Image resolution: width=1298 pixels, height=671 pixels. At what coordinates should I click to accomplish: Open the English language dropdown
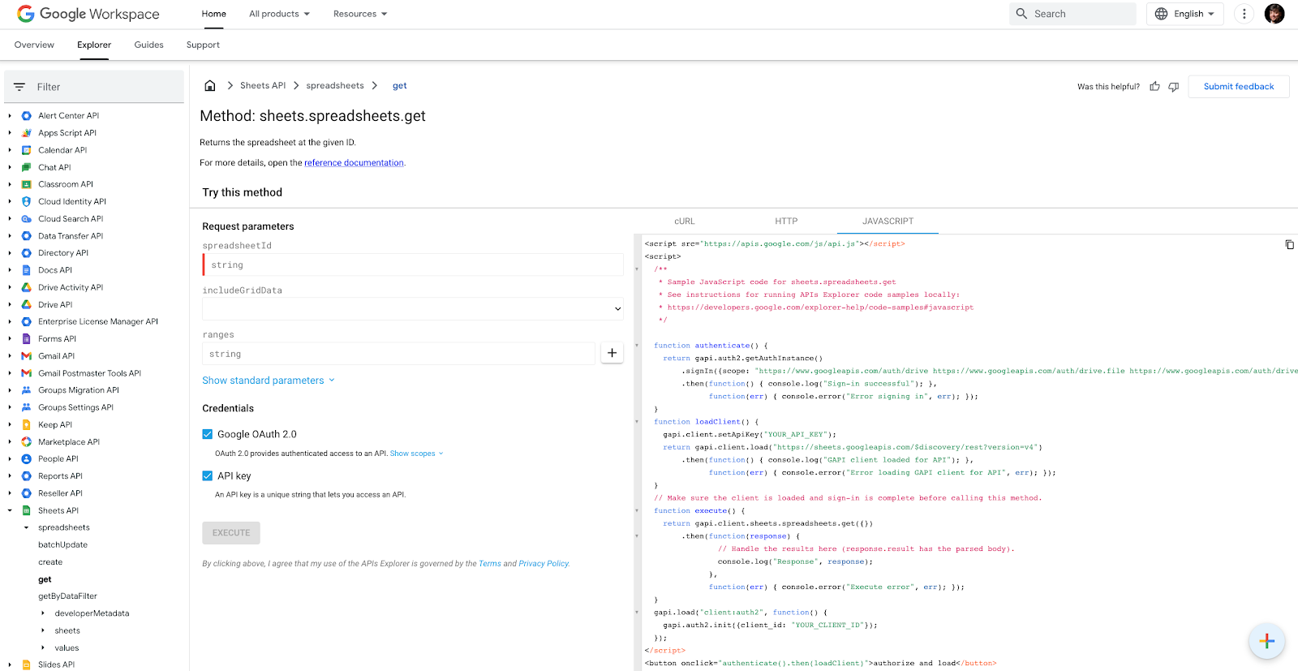pyautogui.click(x=1184, y=14)
